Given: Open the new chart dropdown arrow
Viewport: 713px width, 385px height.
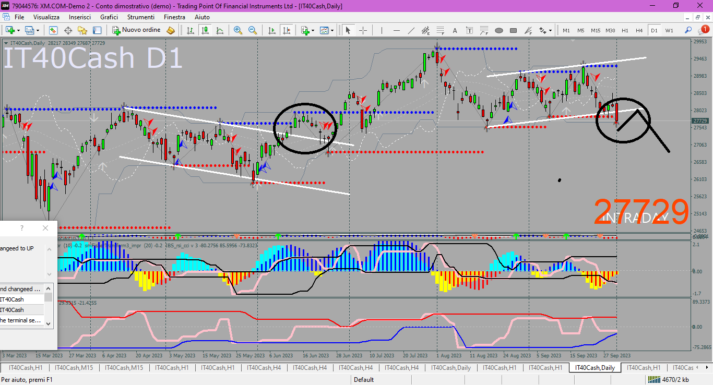Looking at the screenshot, I should 18,30.
